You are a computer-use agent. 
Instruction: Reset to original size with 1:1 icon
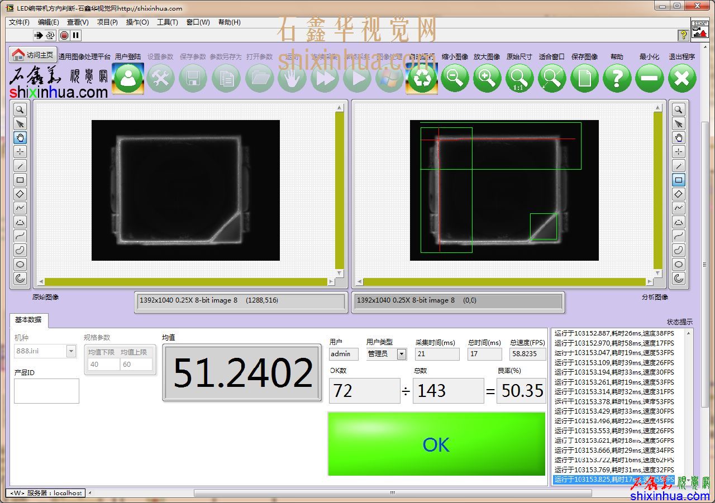point(519,78)
